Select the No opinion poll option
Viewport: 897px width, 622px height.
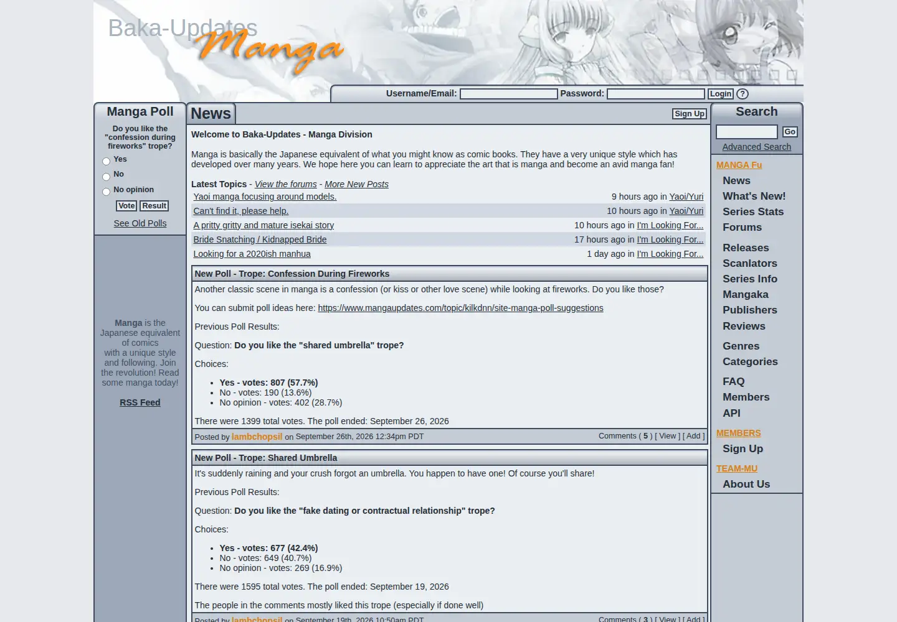click(x=106, y=192)
